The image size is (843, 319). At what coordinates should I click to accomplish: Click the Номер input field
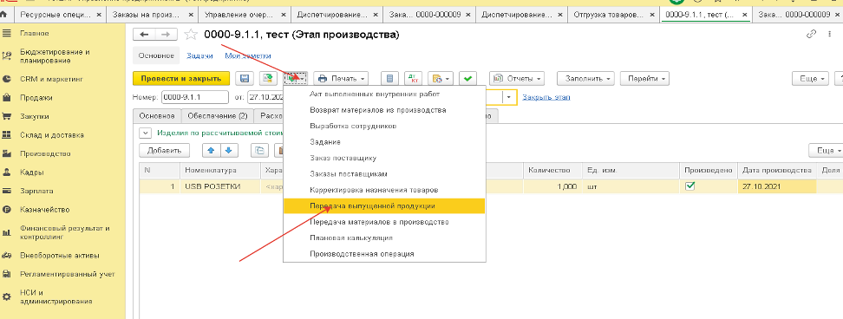pyautogui.click(x=195, y=97)
